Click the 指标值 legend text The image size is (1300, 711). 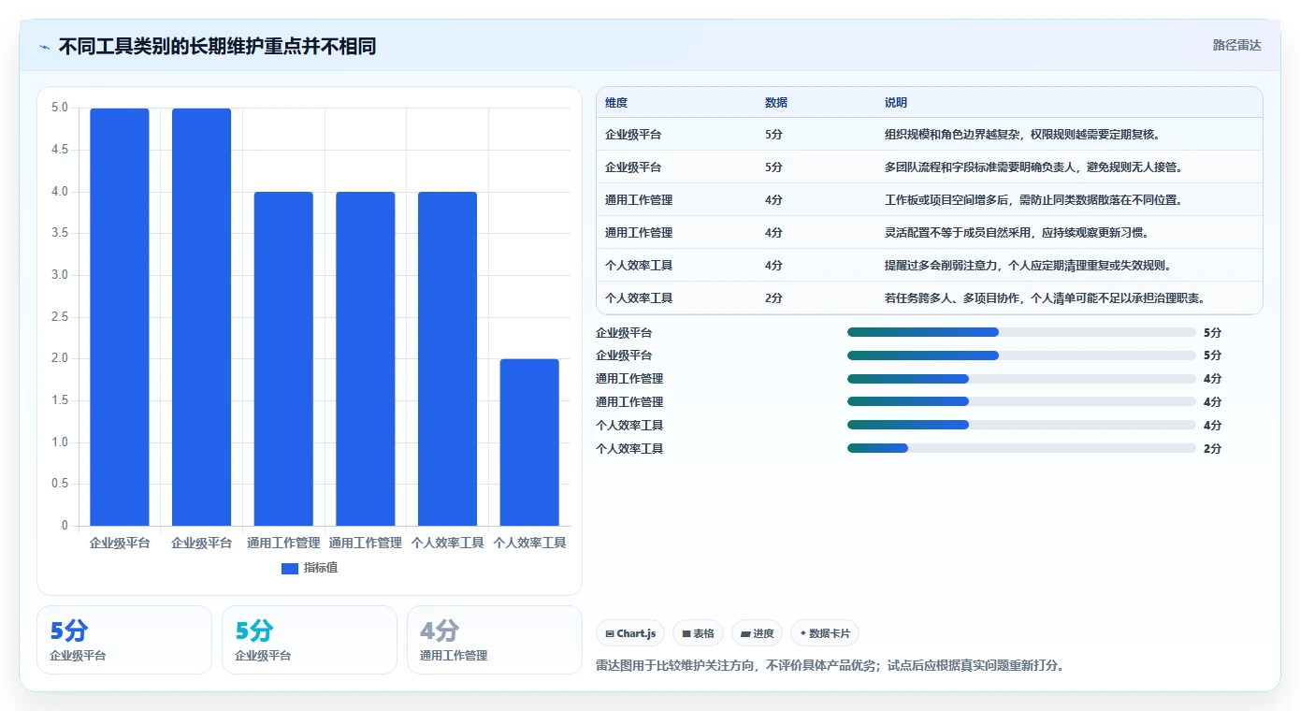[x=321, y=569]
